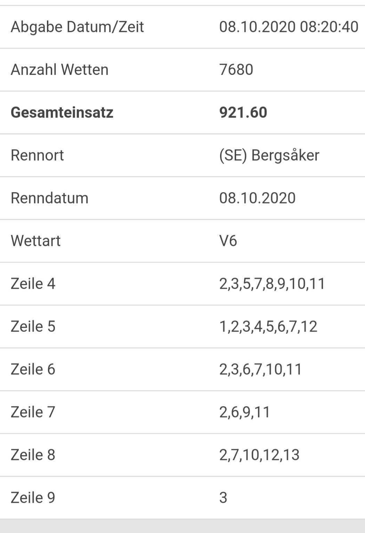Select the Renndatum row label
The height and width of the screenshot is (533, 365).
point(50,198)
